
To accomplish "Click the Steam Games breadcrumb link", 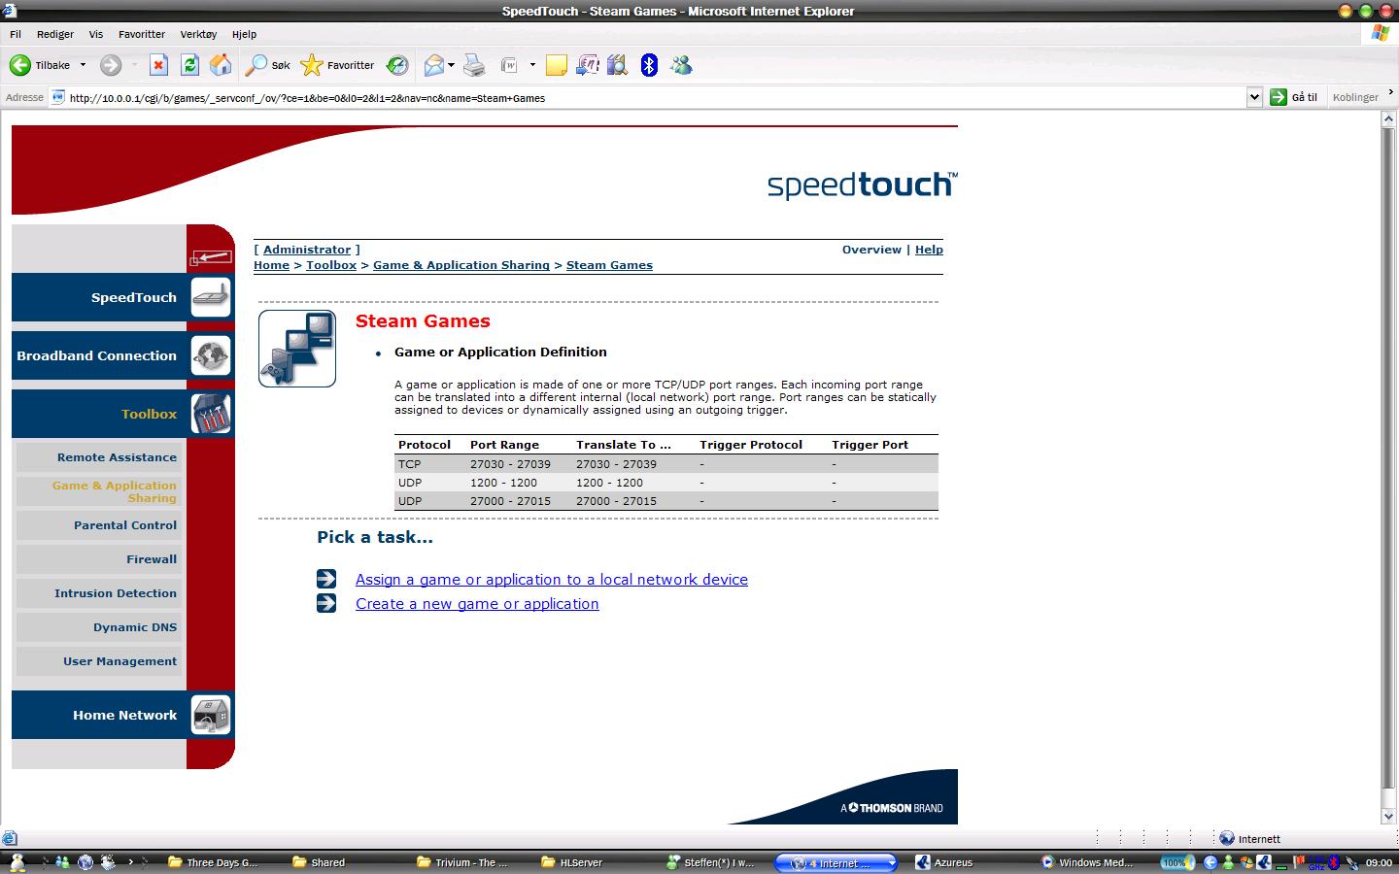I will click(609, 265).
